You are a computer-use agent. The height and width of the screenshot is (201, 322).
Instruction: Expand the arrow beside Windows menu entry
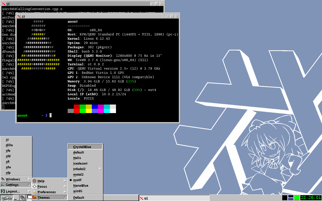29,179
